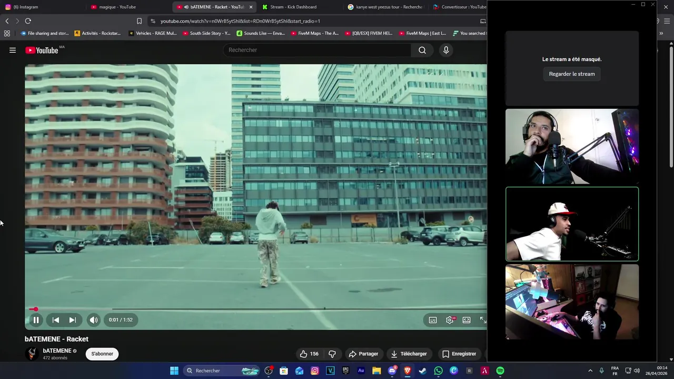Click the YouTube search magnifier button

click(422, 50)
